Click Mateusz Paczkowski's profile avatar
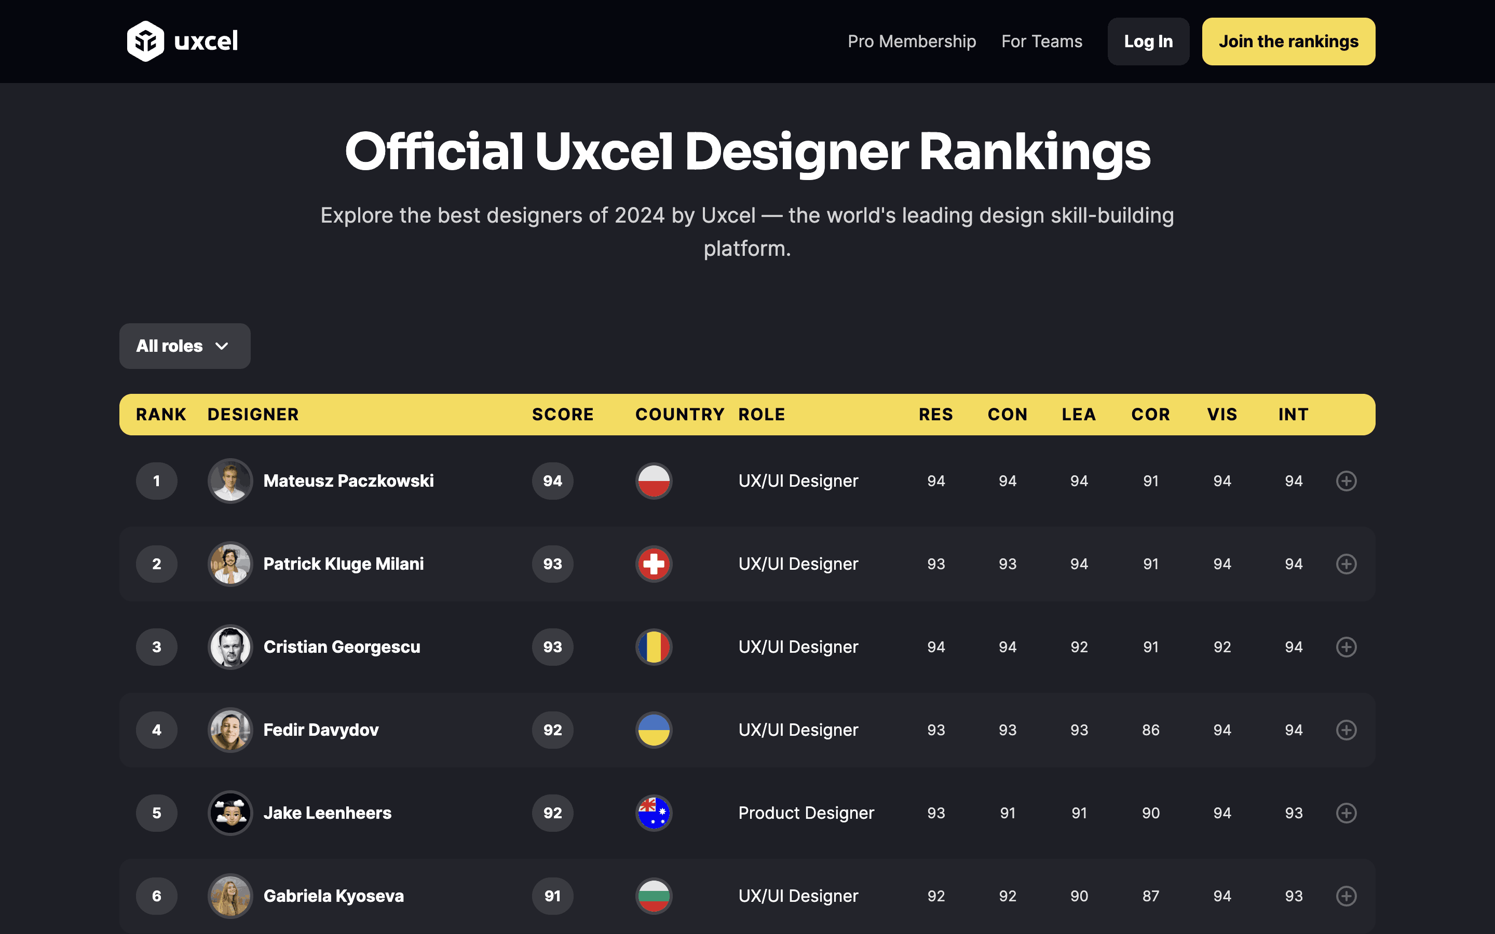 pyautogui.click(x=229, y=480)
